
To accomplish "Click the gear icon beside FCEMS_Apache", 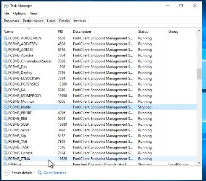I will (5, 55).
